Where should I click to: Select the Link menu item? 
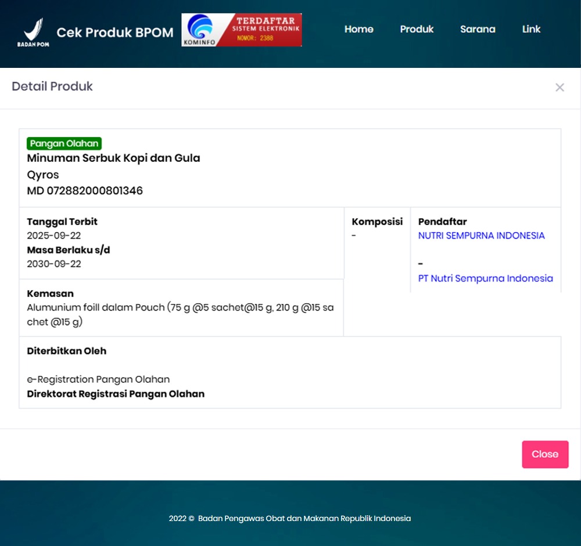(x=531, y=29)
